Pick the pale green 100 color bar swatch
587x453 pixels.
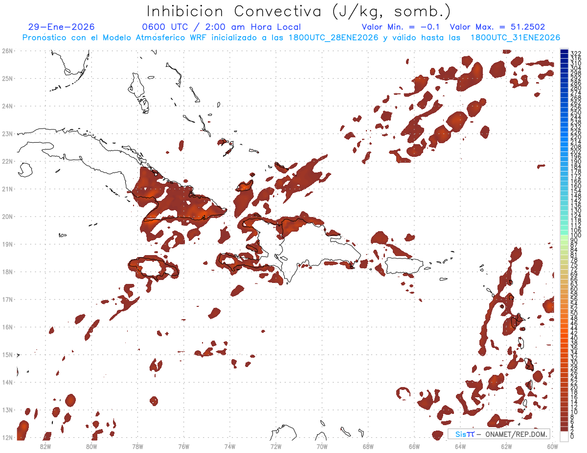click(x=564, y=237)
